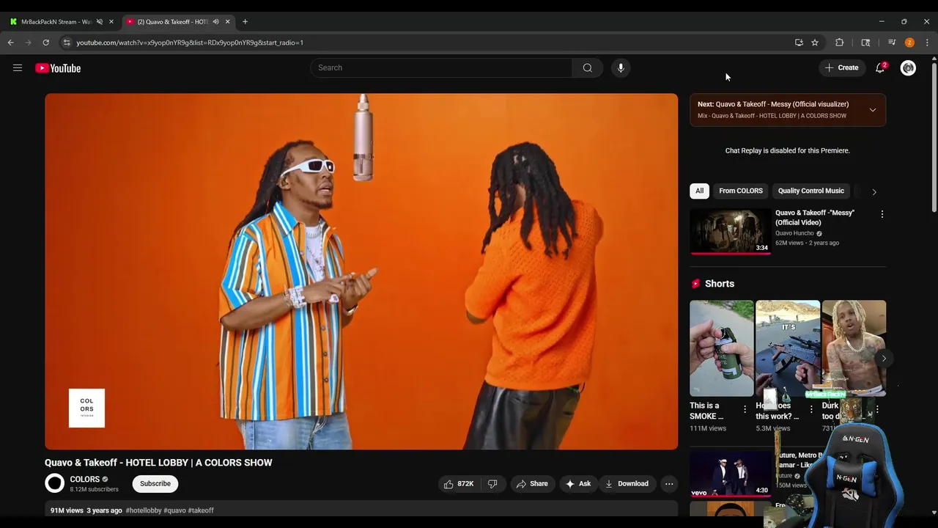Click the COLORS channel name
The width and height of the screenshot is (938, 528).
click(85, 479)
